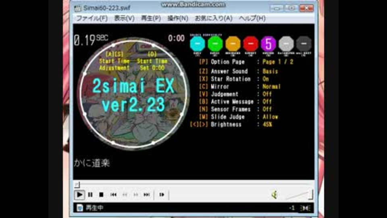Pause playback with the pause button
This screenshot has width=387, height=218.
pos(90,195)
